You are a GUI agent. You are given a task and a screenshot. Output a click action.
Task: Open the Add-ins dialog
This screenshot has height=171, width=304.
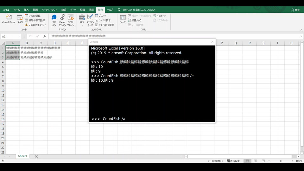coord(54,20)
